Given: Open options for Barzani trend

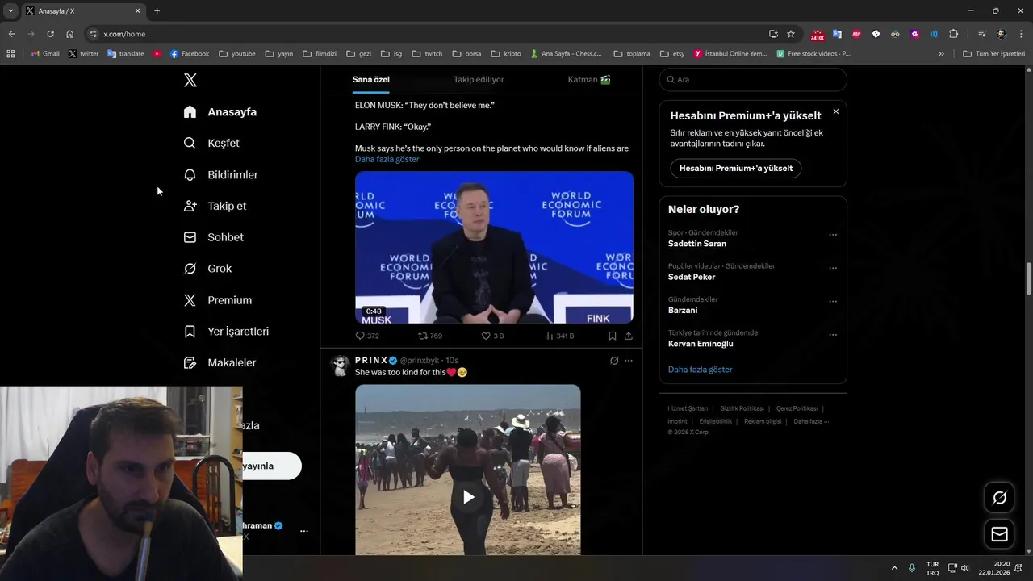Looking at the screenshot, I should 833,302.
